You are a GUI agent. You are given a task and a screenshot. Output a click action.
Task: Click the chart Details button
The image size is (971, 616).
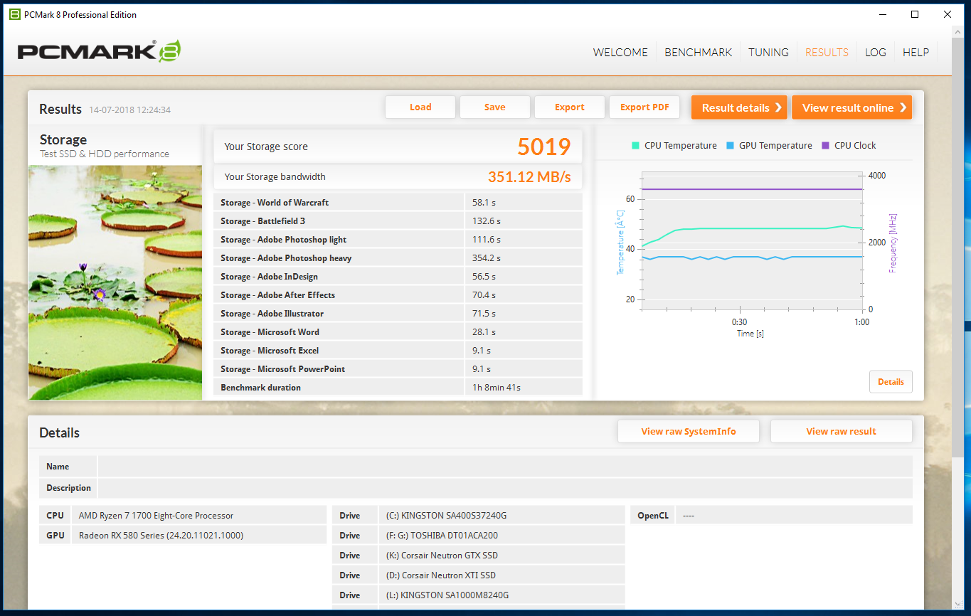tap(891, 382)
